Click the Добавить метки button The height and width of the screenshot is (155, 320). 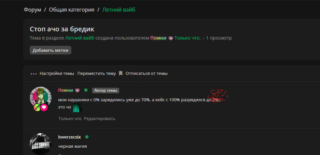(51, 50)
